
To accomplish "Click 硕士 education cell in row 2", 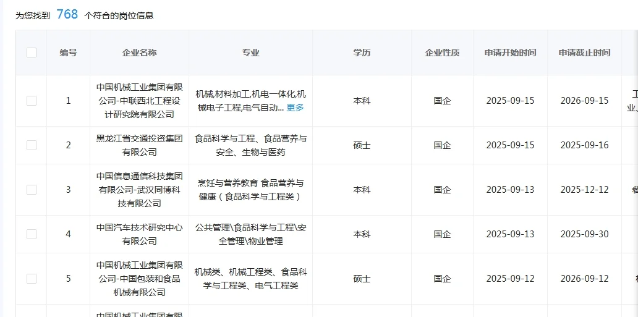I will point(362,145).
